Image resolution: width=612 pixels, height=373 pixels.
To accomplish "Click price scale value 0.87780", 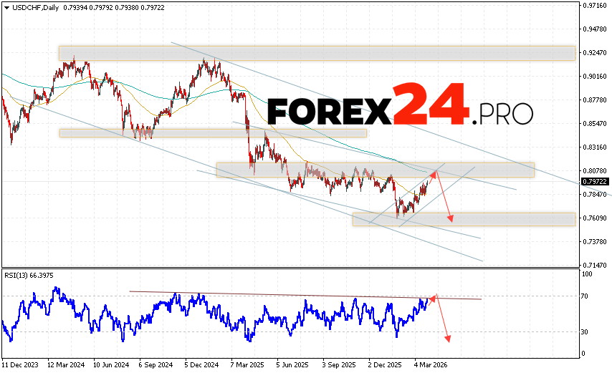I will 595,100.
